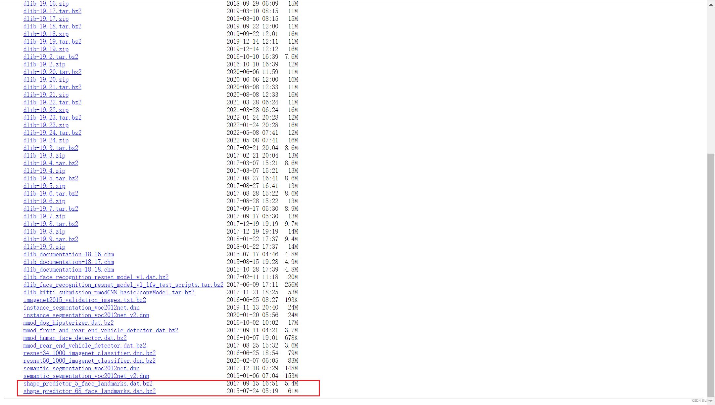Download mmod_rear_end_vehicle_detector.dat.bz2
This screenshot has height=405, width=715.
85,346
